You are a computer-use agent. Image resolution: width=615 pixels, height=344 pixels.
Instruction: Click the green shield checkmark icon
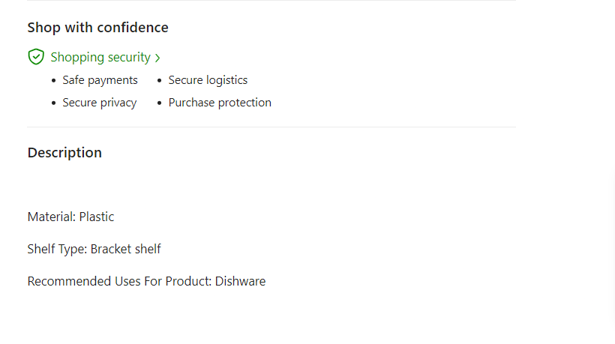coord(36,57)
